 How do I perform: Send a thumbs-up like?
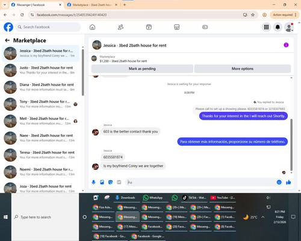288,182
